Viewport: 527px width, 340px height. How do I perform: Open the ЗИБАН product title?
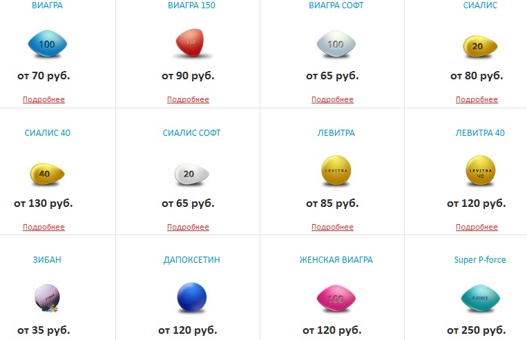pyautogui.click(x=47, y=260)
